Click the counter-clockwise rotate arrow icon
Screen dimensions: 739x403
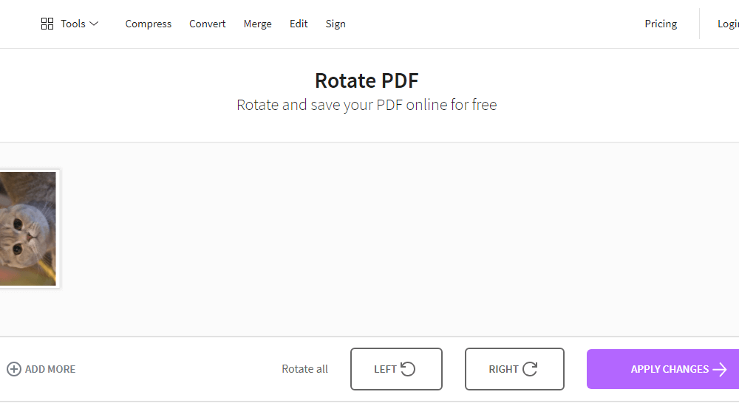point(408,369)
